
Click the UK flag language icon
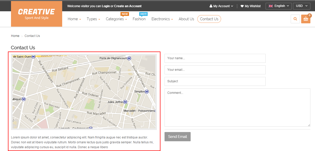(270, 6)
